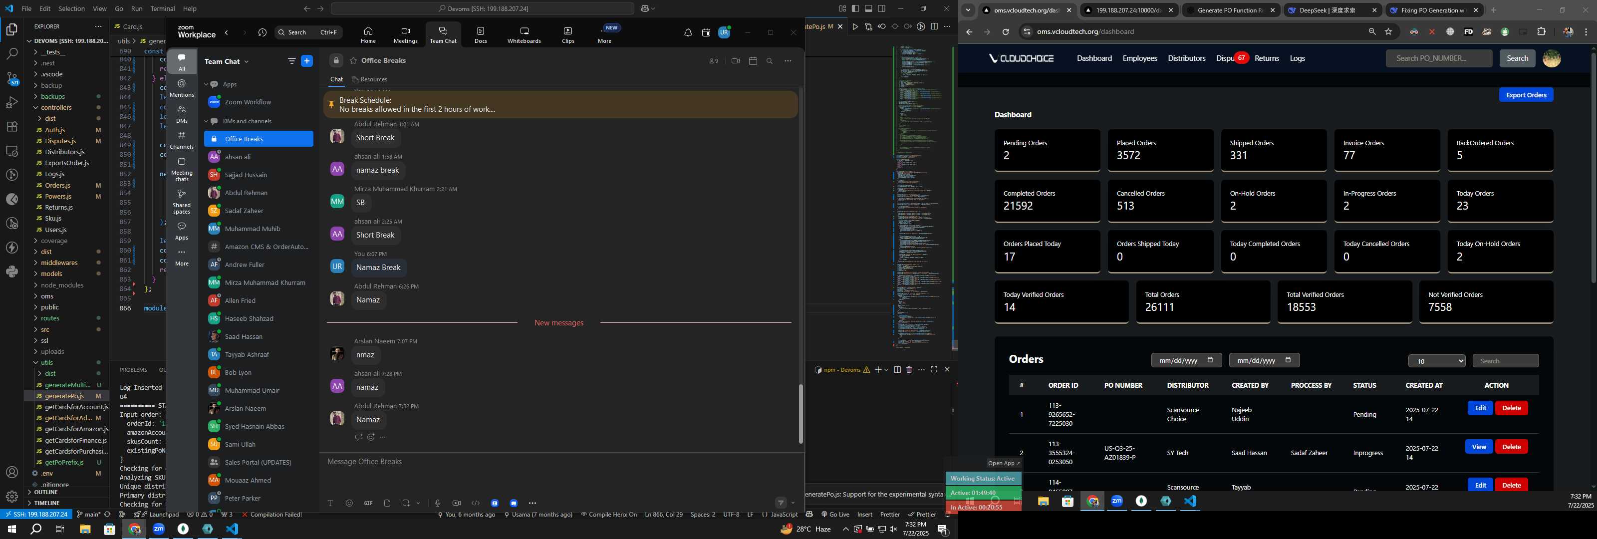Toggle the VS Code primary side bar layout
1597x539 pixels.
pos(855,8)
